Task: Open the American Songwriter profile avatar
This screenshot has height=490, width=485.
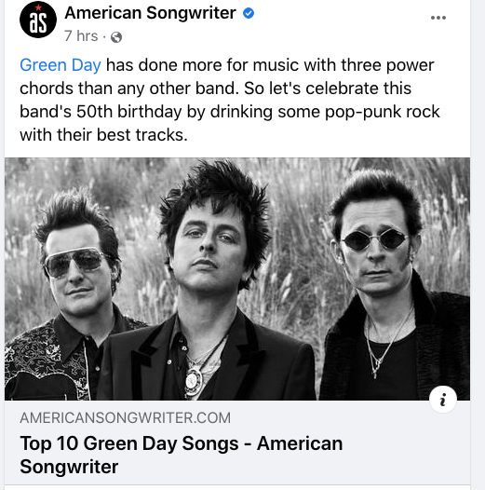Action: (38, 20)
